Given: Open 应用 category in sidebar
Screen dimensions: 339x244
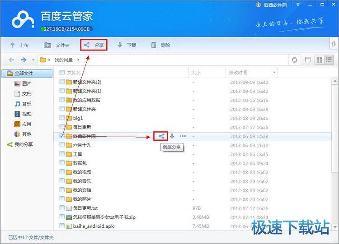Looking at the screenshot, I should tap(23, 124).
